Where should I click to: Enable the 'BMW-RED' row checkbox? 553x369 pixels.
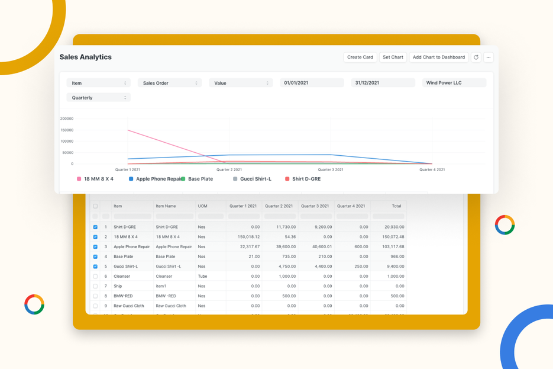click(x=96, y=296)
